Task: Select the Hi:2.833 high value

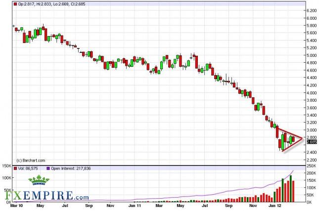Action: click(44, 4)
